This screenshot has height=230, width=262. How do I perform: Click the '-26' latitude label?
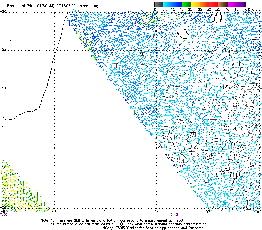coord(3,127)
